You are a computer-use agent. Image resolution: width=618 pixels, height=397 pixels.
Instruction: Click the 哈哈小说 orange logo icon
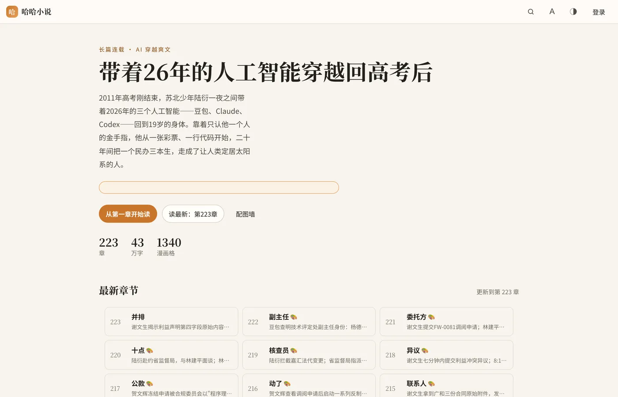12,12
